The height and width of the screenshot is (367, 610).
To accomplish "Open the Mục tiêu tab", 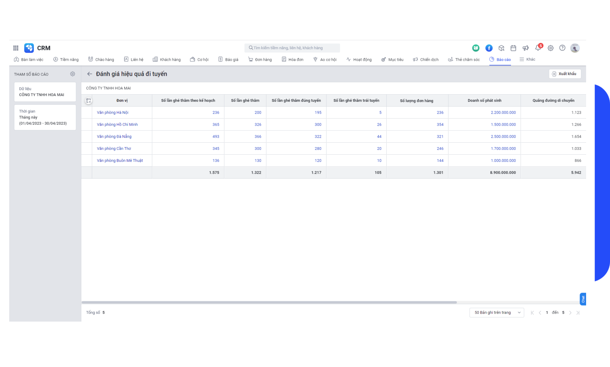I will [x=392, y=59].
